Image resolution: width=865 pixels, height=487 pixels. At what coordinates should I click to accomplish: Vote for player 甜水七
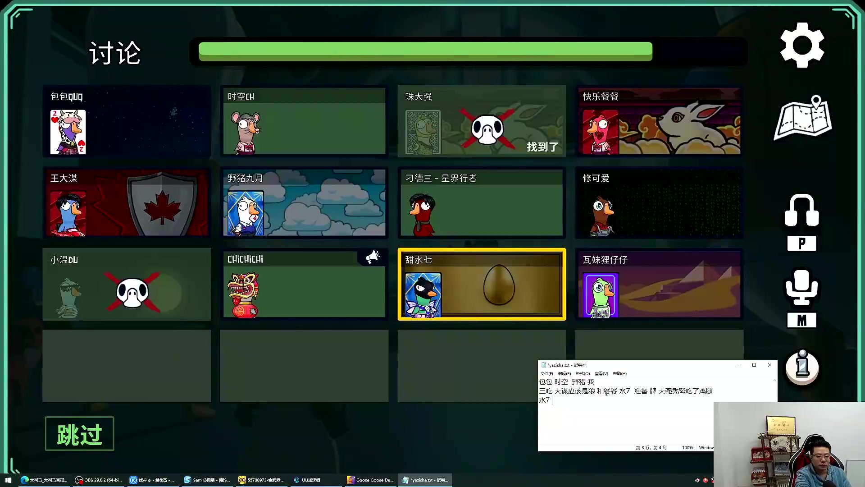coord(481,285)
